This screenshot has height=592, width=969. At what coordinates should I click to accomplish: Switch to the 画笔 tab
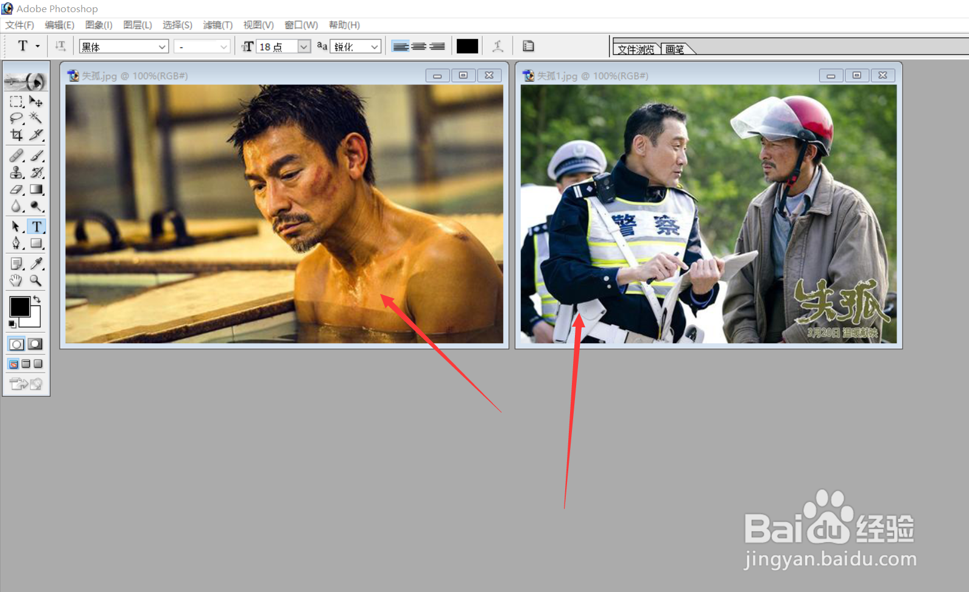pyautogui.click(x=674, y=49)
